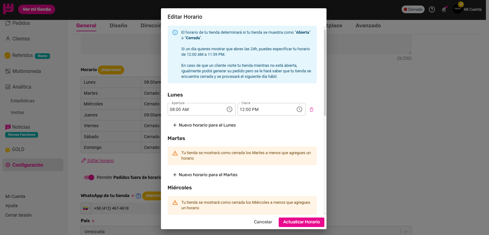Click the Jueves row in schedule table
The image size is (489, 235).
click(121, 115)
